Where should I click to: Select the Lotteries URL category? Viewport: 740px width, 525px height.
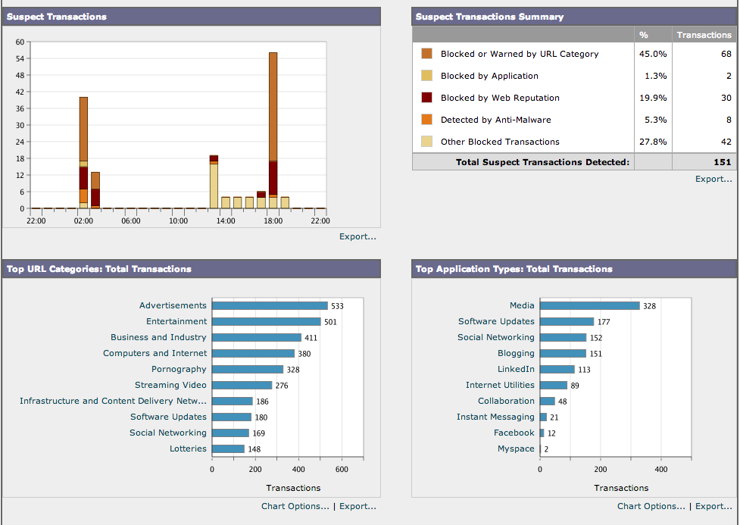[188, 448]
